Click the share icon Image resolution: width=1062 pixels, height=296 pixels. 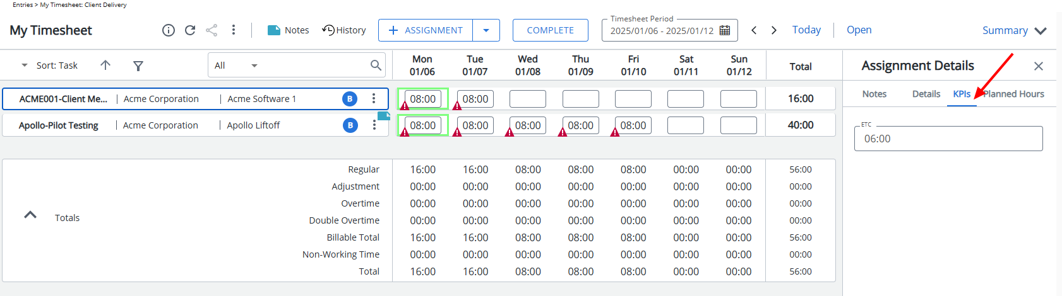[x=212, y=30]
